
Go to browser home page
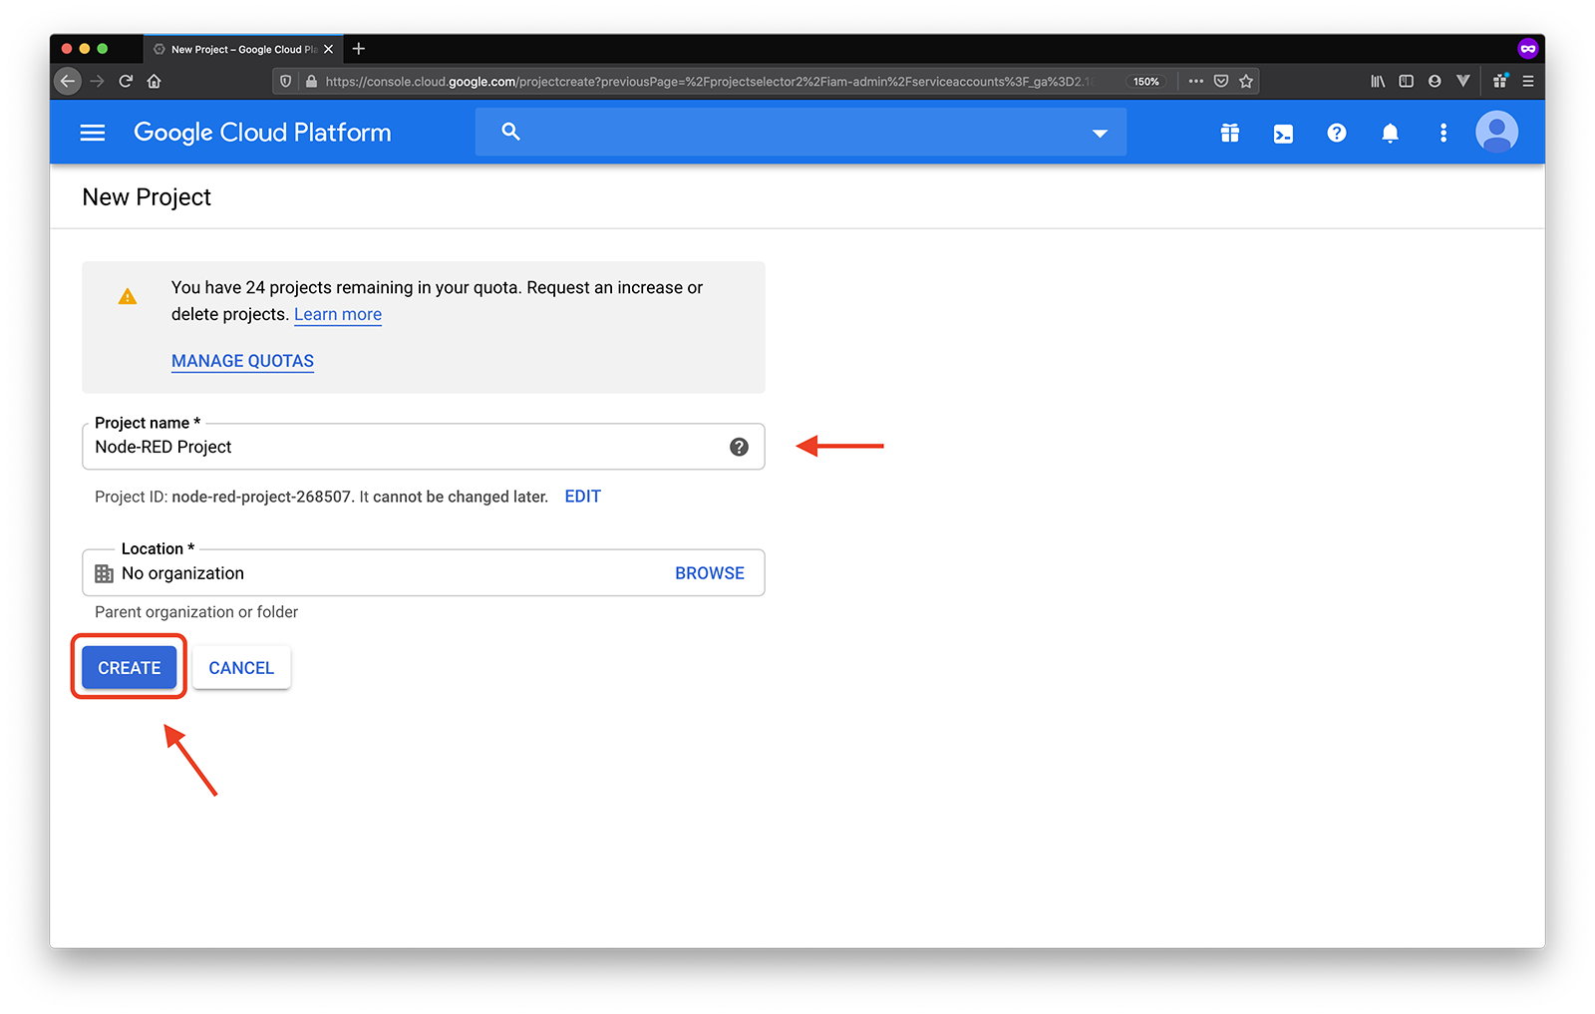click(154, 82)
